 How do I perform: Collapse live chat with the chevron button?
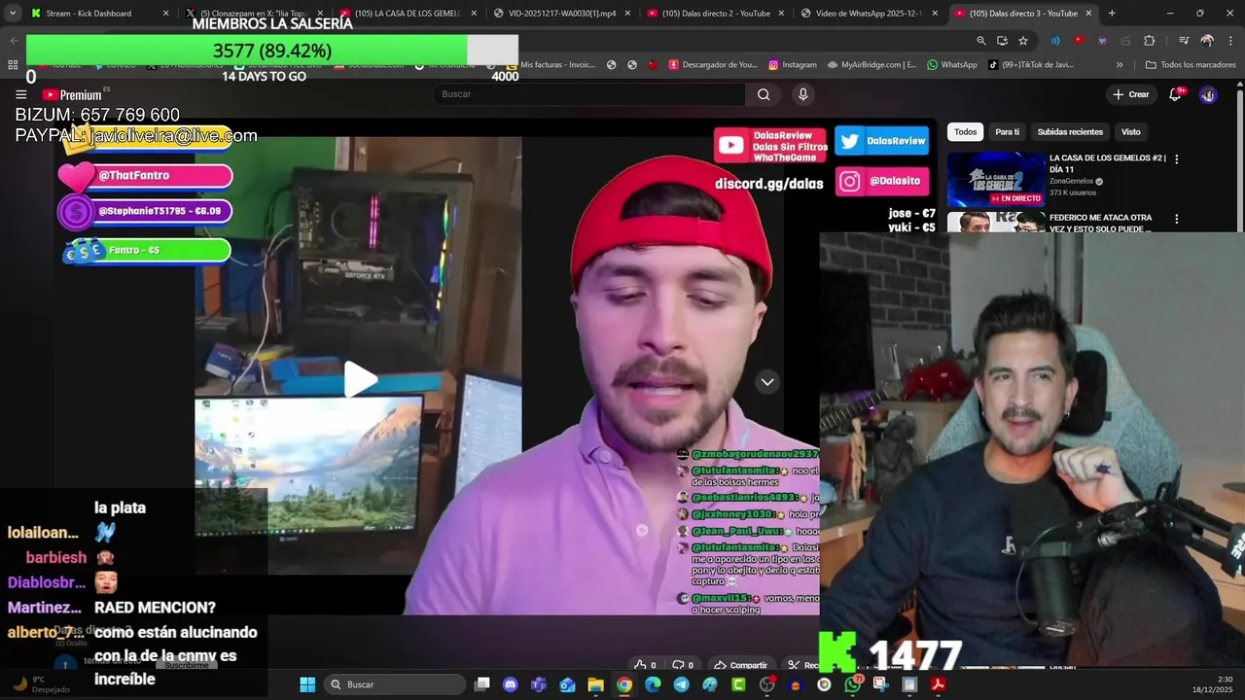[767, 382]
